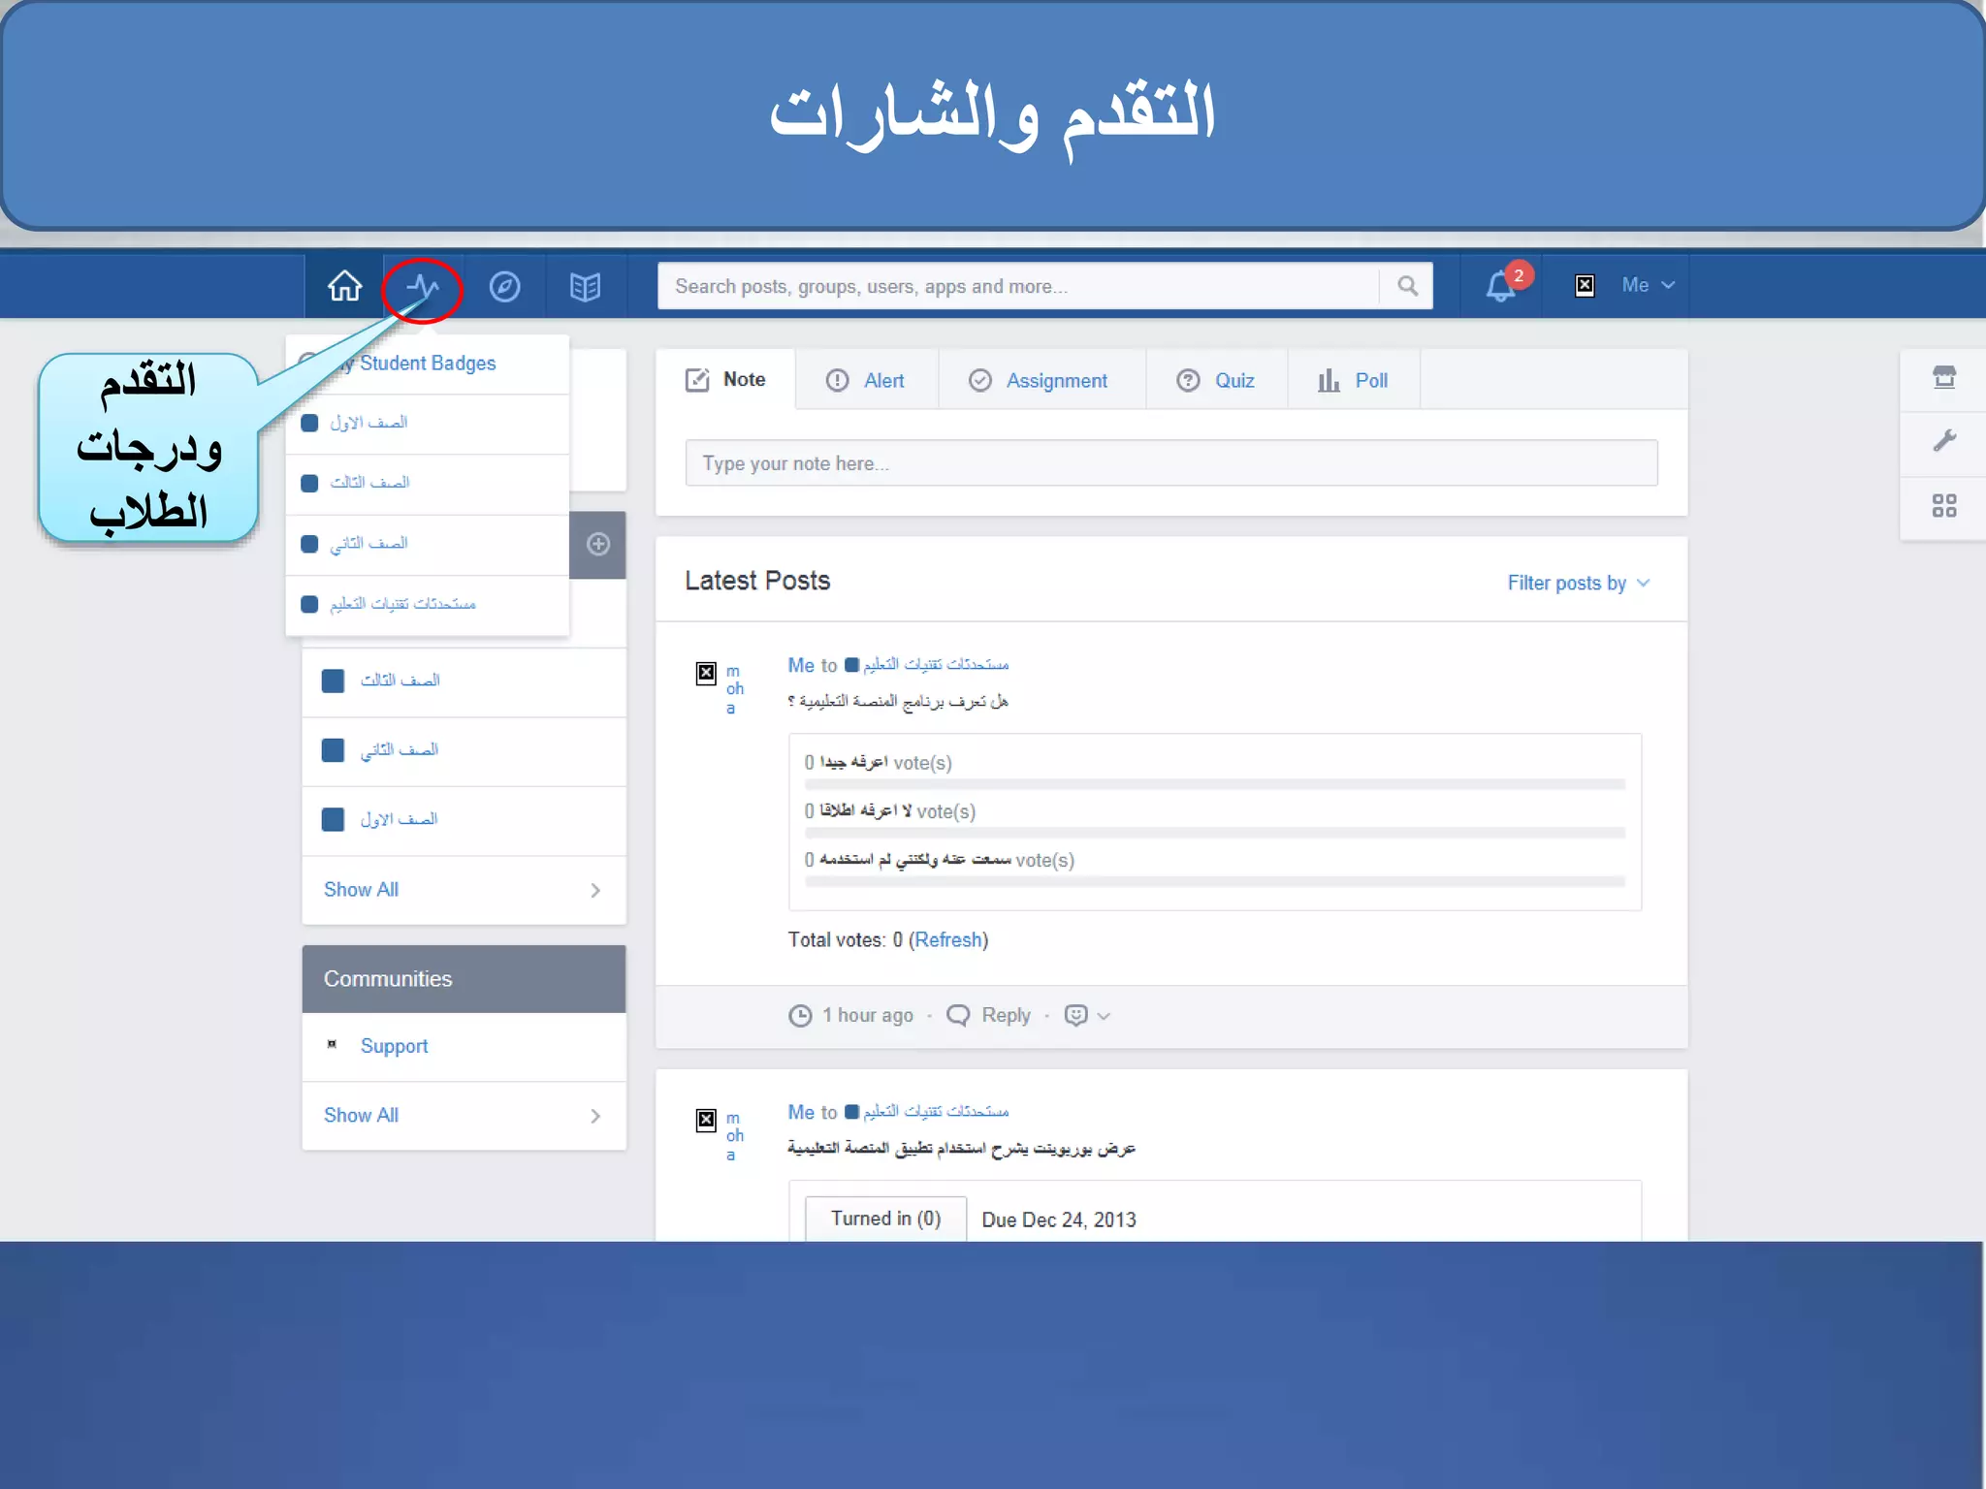This screenshot has width=1986, height=1489.
Task: Click the Due Dec 24, 2013 text
Action: [1059, 1220]
